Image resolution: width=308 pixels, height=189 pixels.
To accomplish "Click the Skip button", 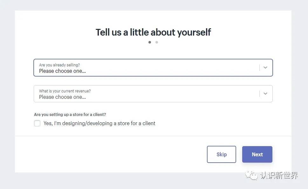I will pyautogui.click(x=222, y=154).
